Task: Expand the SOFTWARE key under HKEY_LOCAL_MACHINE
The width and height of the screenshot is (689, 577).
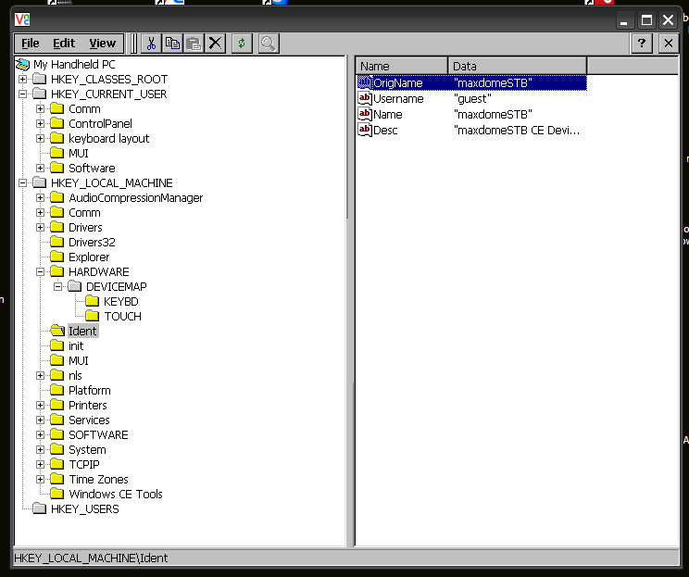Action: pos(40,435)
